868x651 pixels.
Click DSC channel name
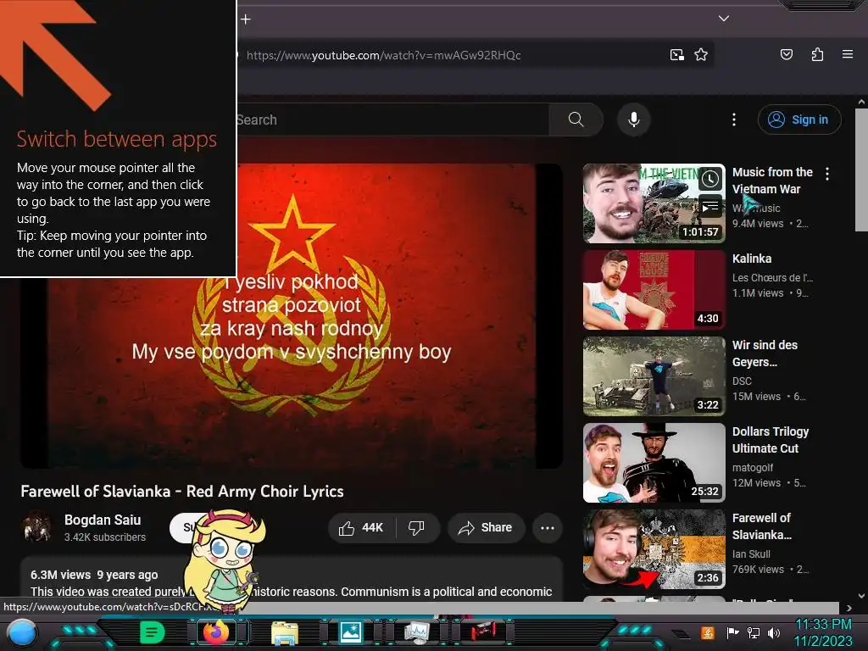[x=742, y=381]
